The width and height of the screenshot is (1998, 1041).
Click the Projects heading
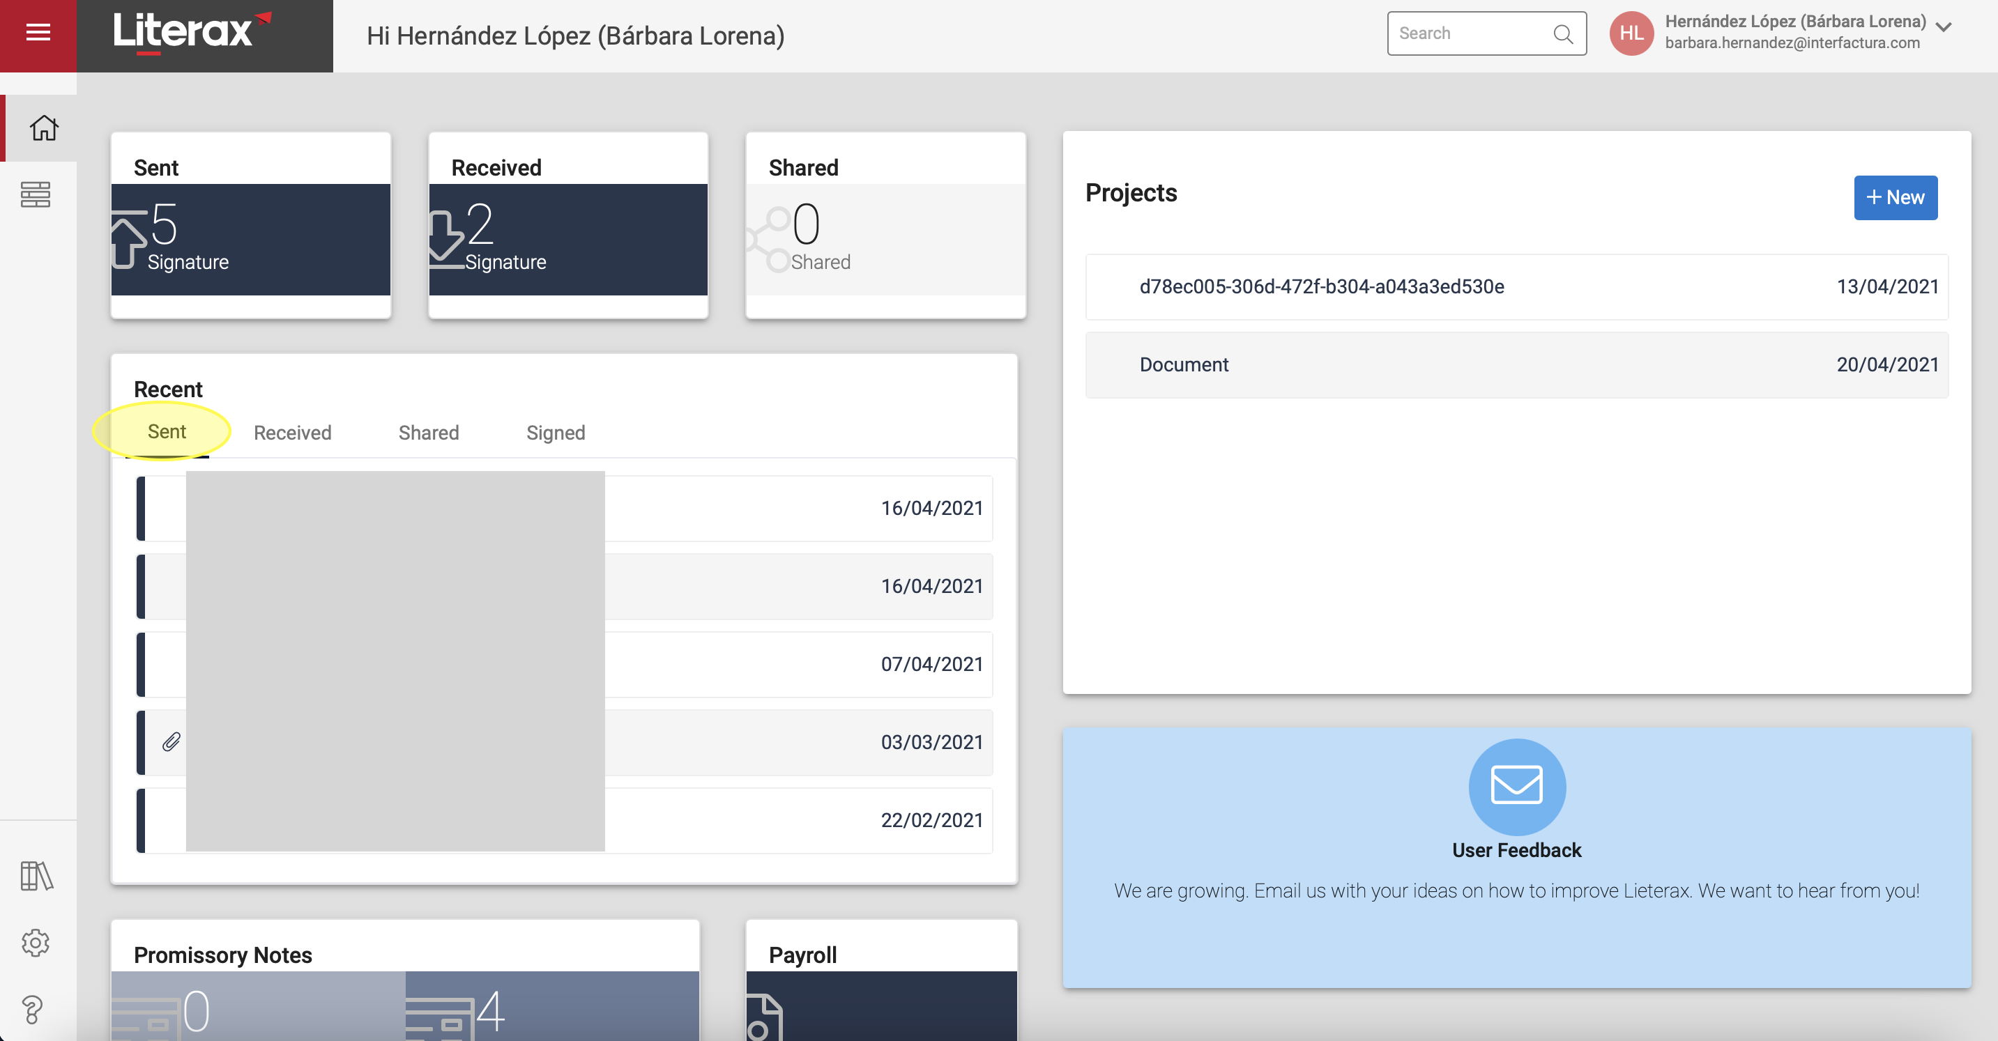tap(1131, 193)
